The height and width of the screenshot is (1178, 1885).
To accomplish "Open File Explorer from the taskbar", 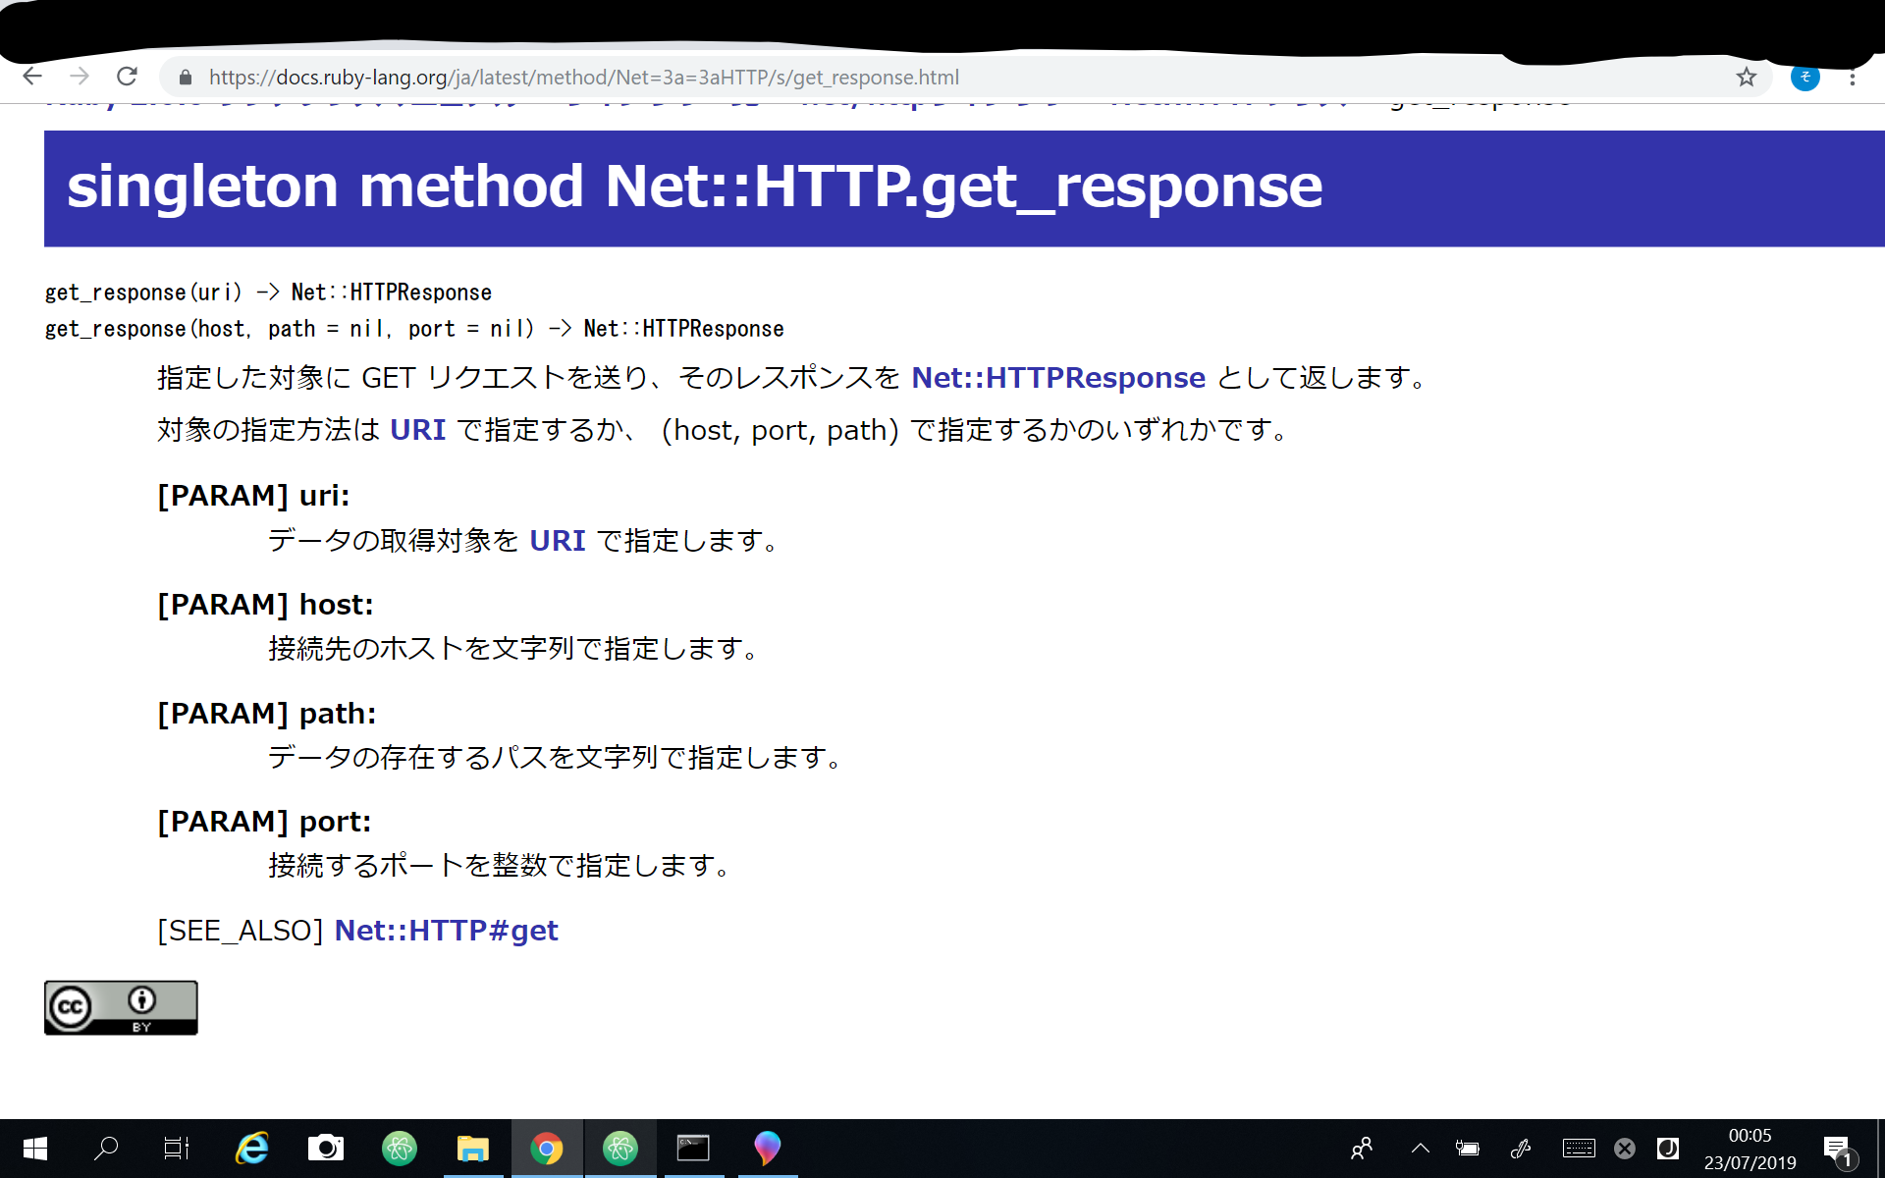I will point(474,1149).
